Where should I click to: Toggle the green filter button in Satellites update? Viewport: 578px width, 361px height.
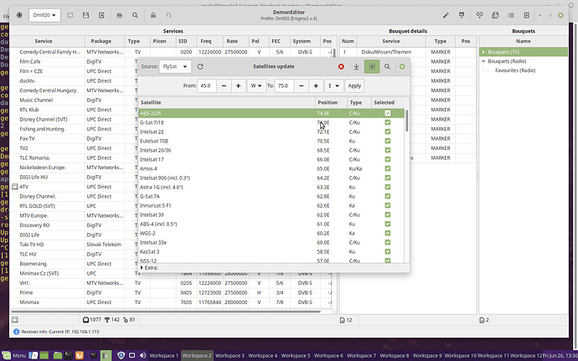(372, 67)
